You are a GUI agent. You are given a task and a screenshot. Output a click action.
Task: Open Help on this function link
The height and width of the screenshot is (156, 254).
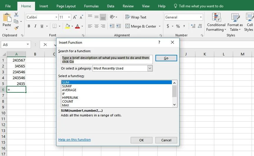point(74,140)
